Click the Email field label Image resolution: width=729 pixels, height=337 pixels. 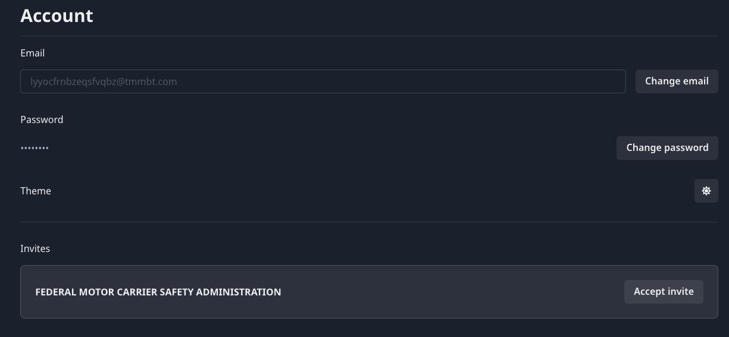pyautogui.click(x=33, y=53)
